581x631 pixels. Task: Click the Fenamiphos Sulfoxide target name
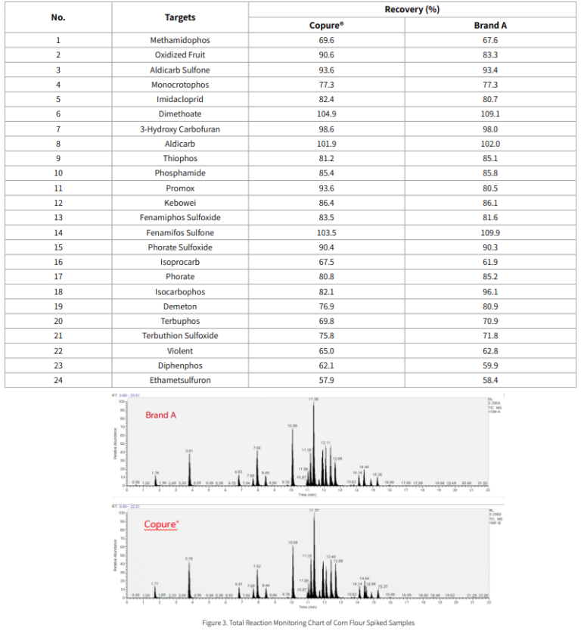tap(180, 217)
